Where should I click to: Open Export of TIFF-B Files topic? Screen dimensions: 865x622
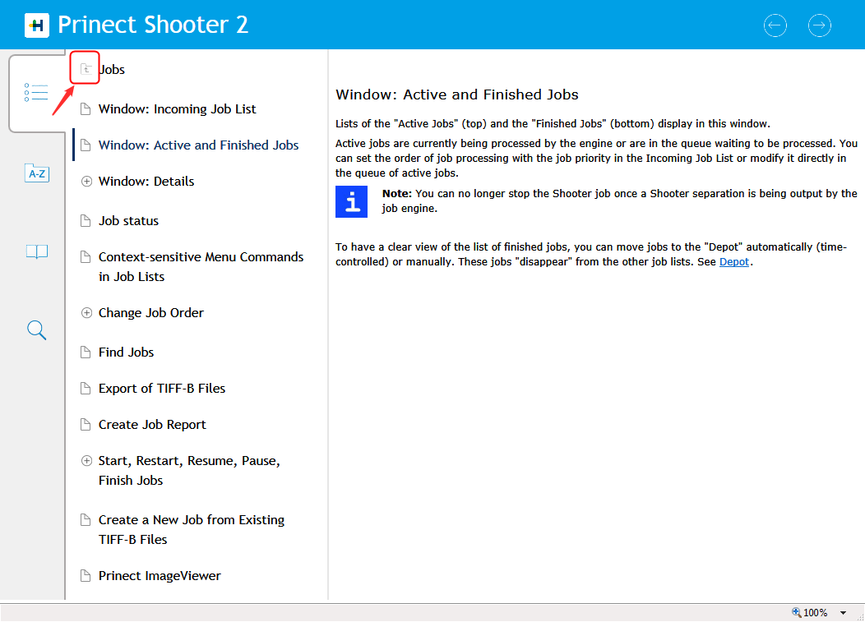point(161,389)
